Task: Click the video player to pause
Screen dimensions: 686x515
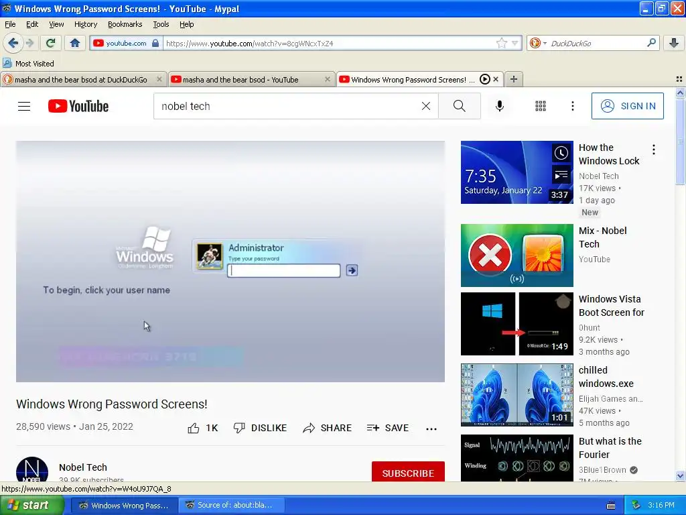Action: (x=230, y=262)
